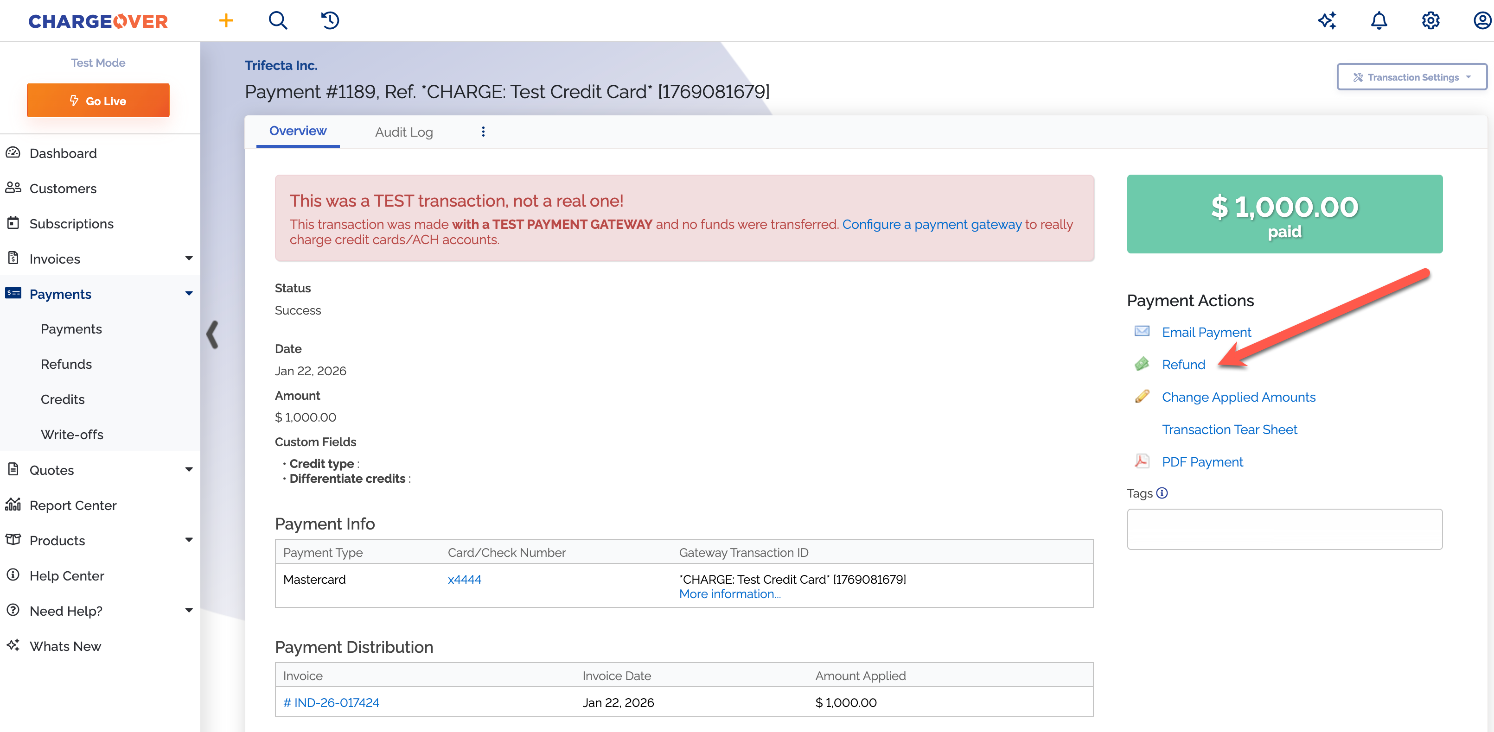The width and height of the screenshot is (1494, 732).
Task: Collapse the sidebar with the chevron handle
Action: pyautogui.click(x=213, y=334)
